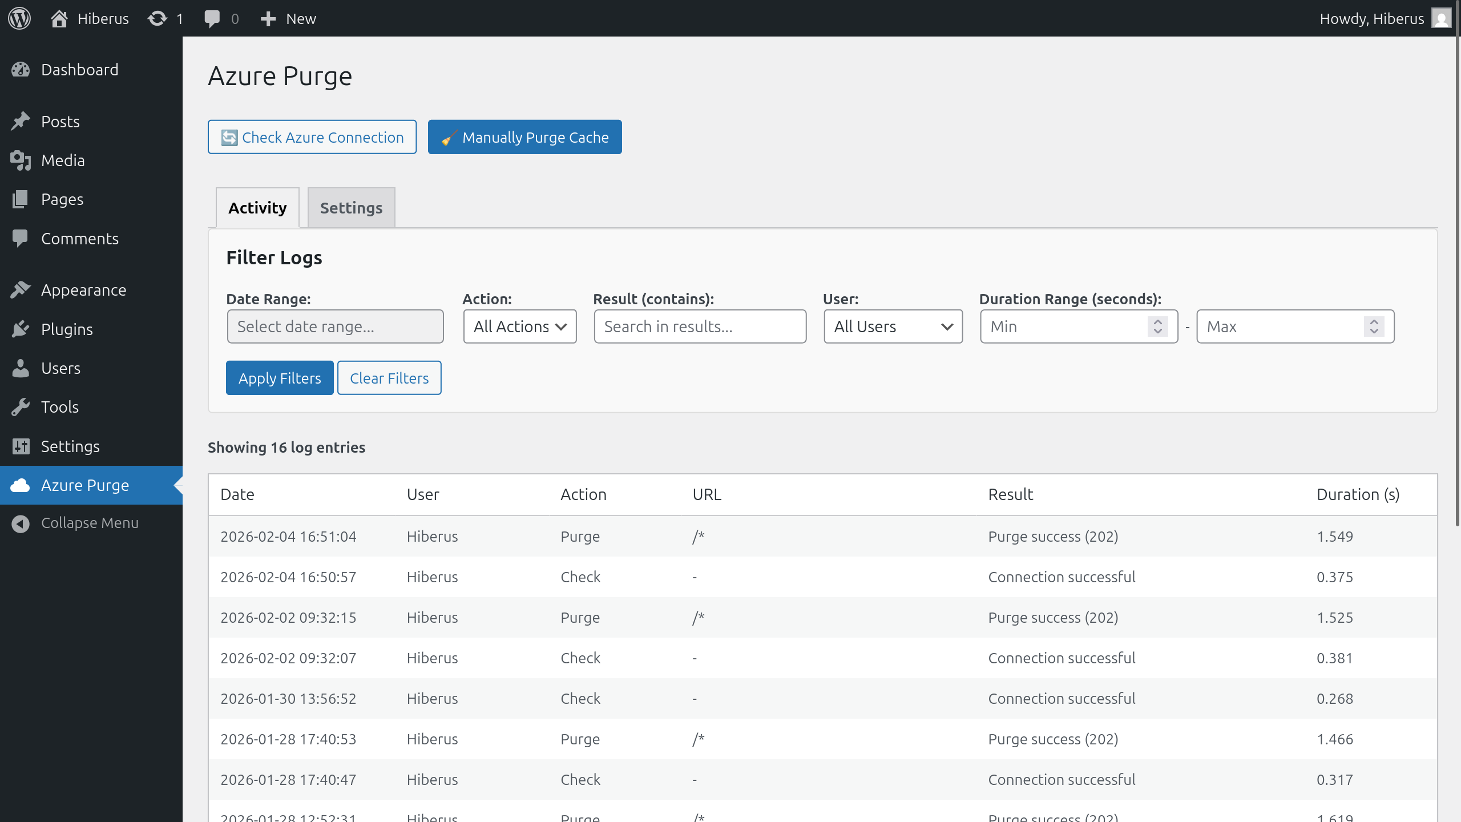1461x822 pixels.
Task: Open Dashboard from the sidebar
Action: [x=80, y=70]
